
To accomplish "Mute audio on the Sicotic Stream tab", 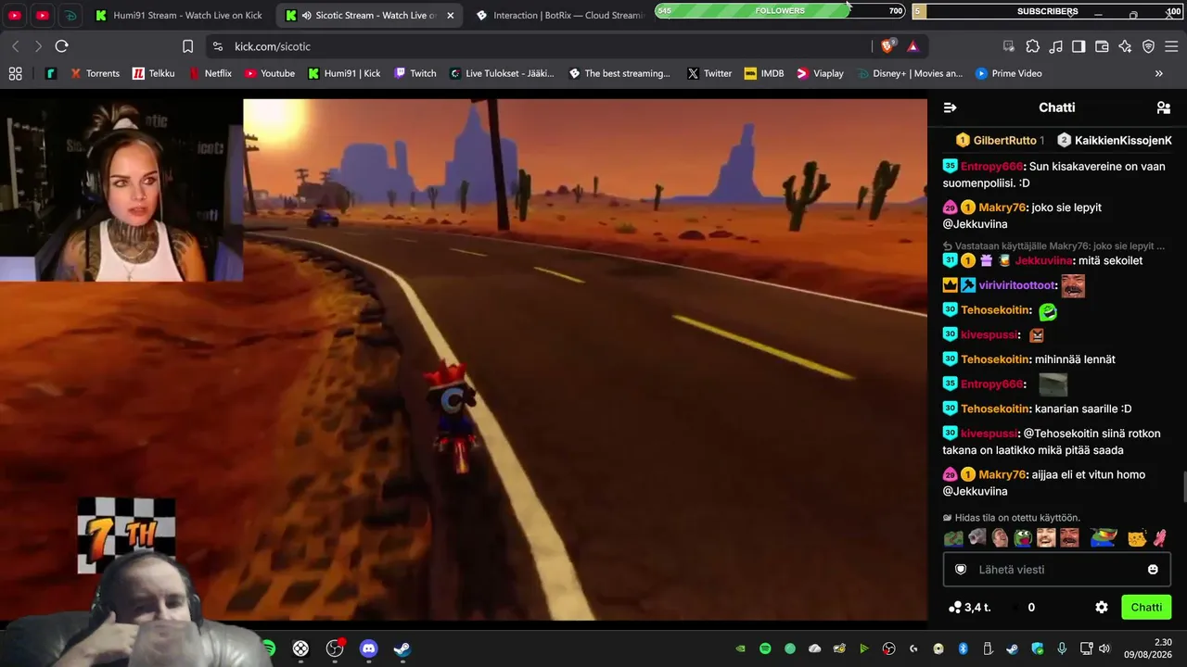I will tap(306, 16).
